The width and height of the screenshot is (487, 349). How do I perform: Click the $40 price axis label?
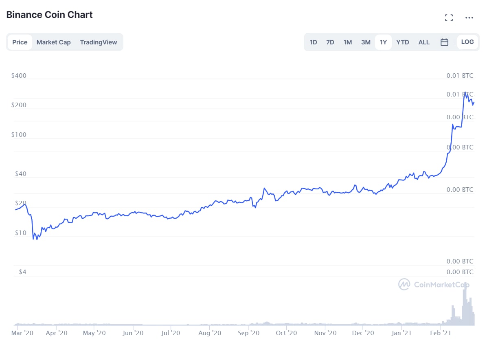[21, 174]
